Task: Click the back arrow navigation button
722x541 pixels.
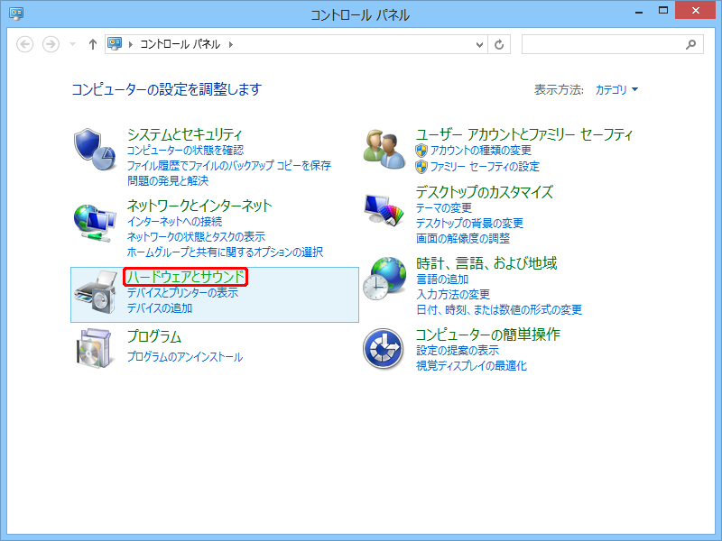Action: 25,44
